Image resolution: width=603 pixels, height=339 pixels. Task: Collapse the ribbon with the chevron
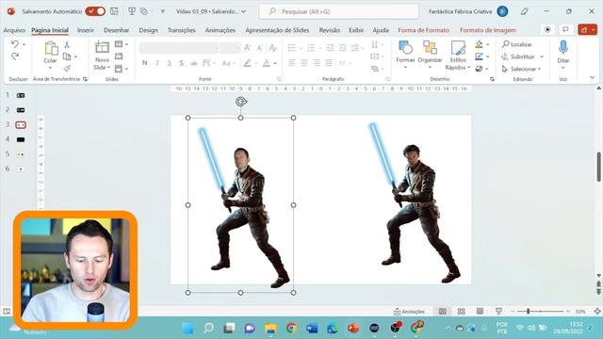(593, 77)
